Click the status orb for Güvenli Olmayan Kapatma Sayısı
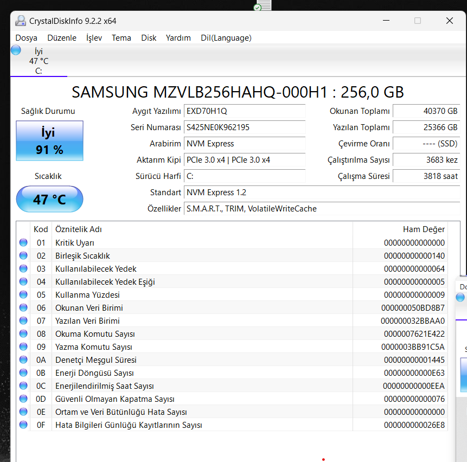The width and height of the screenshot is (467, 462). pyautogui.click(x=23, y=399)
